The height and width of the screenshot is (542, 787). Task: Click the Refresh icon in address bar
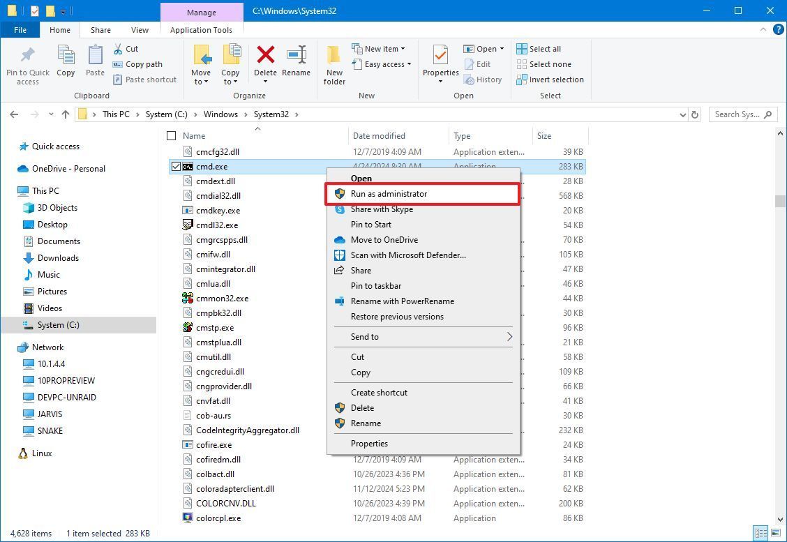(695, 114)
